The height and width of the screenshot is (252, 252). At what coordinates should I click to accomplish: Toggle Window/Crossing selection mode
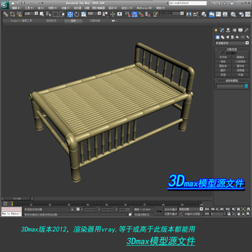point(62,14)
